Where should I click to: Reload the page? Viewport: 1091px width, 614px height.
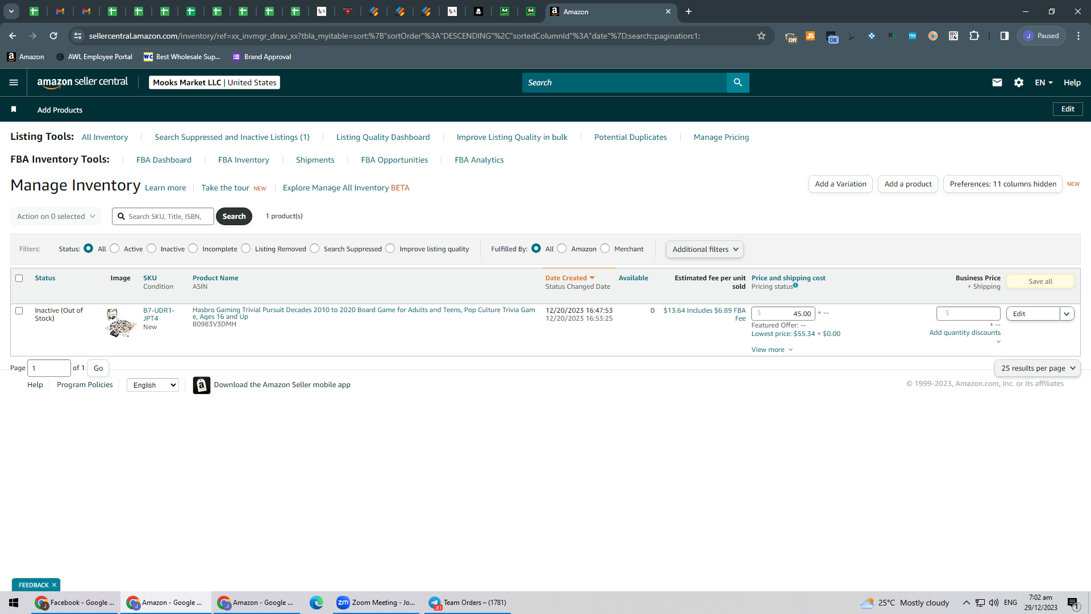pos(53,36)
